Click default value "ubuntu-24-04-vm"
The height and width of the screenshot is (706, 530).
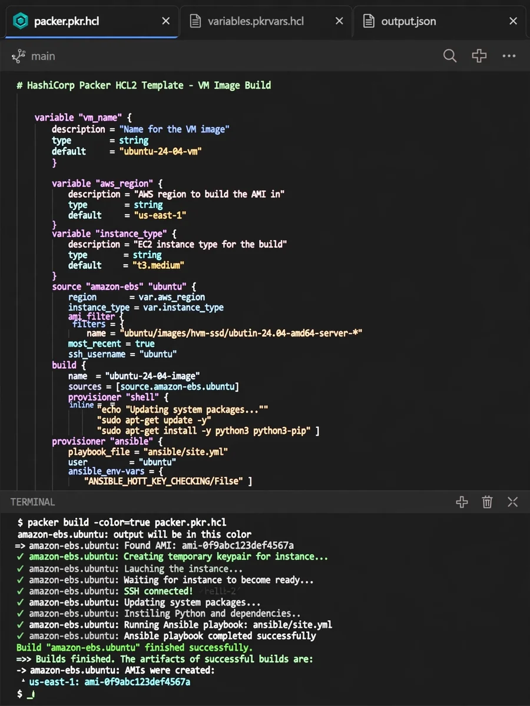161,151
